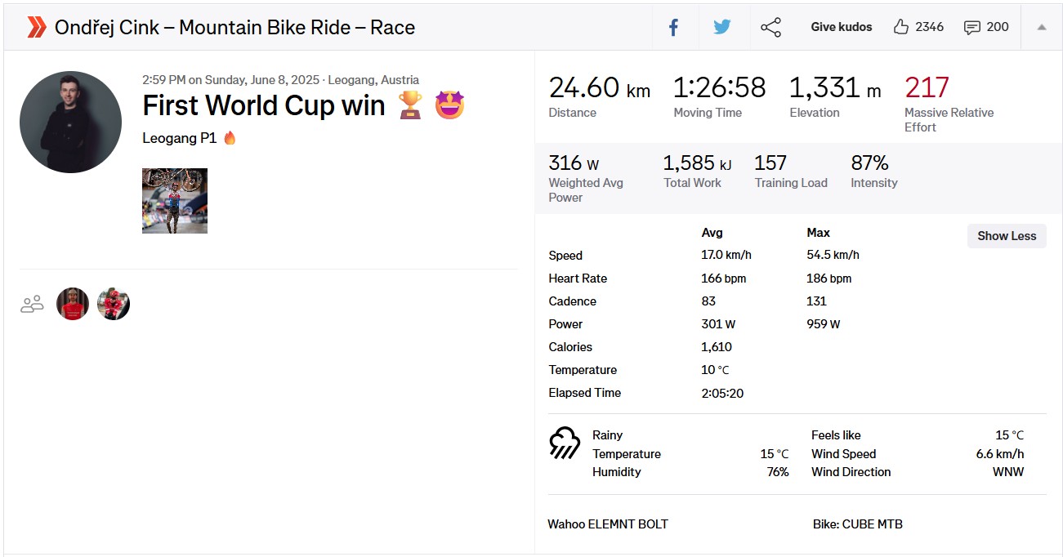The height and width of the screenshot is (557, 1063).
Task: Collapse the activity header arrow
Action: [1042, 27]
